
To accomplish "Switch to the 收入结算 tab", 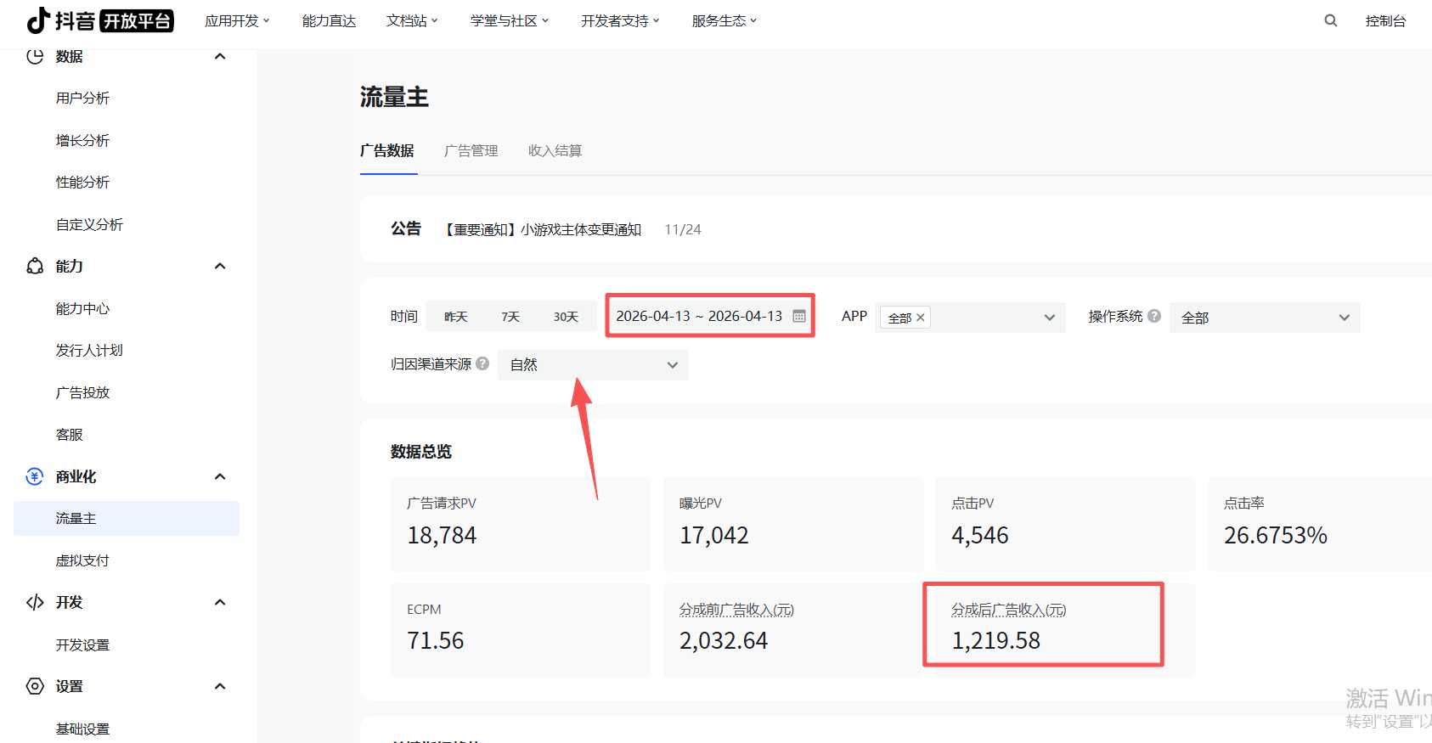I will click(x=555, y=150).
